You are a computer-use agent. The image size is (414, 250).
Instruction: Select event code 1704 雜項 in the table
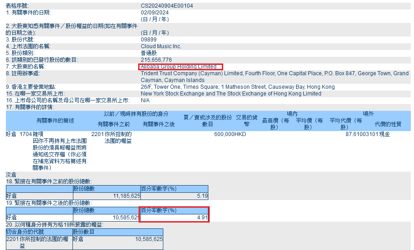tap(31, 134)
